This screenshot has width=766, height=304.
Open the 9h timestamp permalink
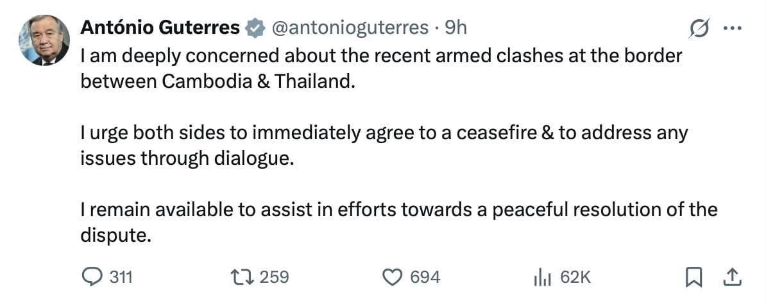point(455,28)
